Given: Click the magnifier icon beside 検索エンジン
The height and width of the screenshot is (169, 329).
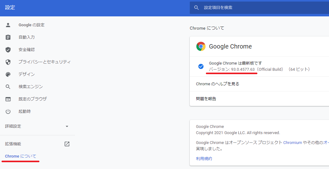Looking at the screenshot, I should [8, 87].
